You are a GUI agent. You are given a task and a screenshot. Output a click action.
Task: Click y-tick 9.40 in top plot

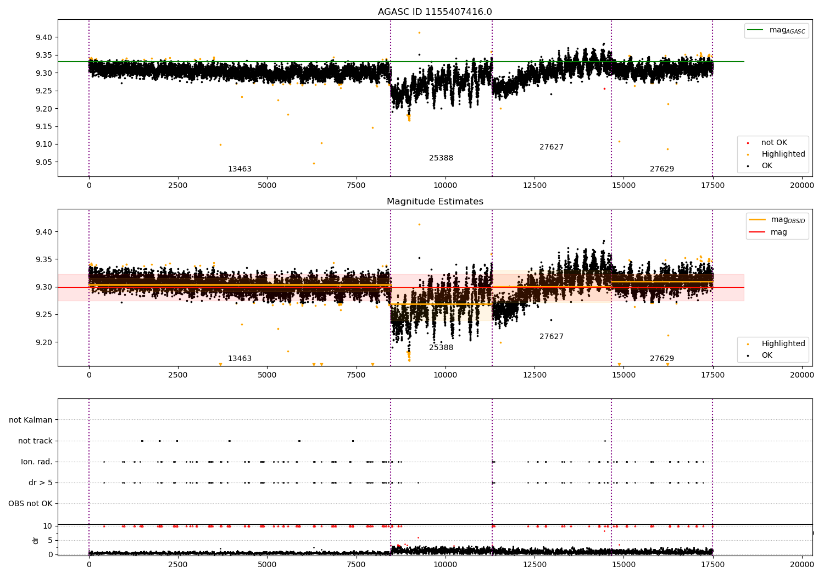[44, 37]
